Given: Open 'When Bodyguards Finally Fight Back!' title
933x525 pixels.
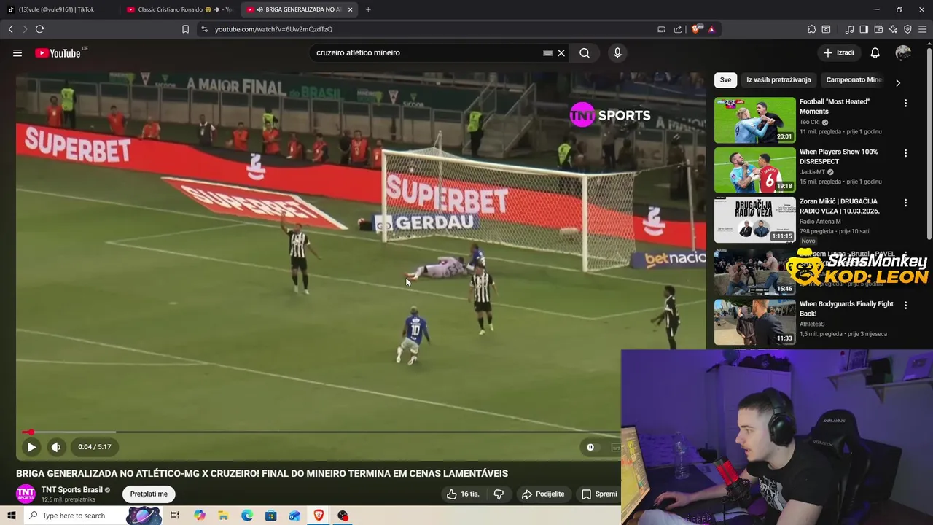Looking at the screenshot, I should pos(846,308).
